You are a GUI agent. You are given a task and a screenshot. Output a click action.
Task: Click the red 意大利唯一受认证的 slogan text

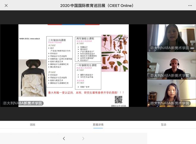point(86,93)
